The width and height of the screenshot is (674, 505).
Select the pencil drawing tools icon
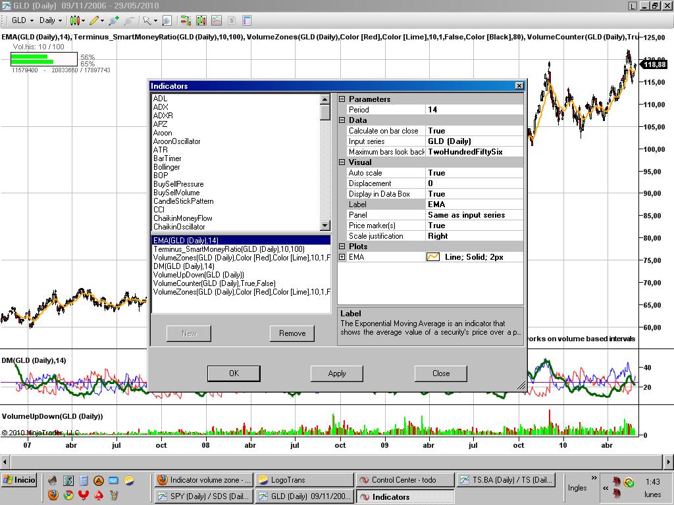point(93,20)
